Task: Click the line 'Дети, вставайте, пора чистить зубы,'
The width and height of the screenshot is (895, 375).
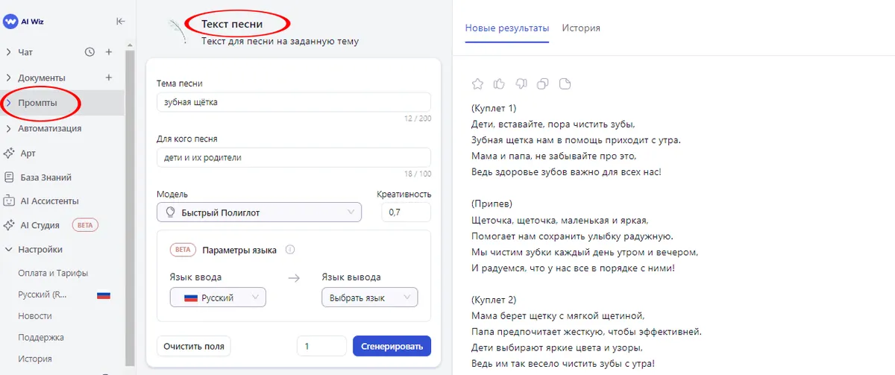Action: (553, 125)
